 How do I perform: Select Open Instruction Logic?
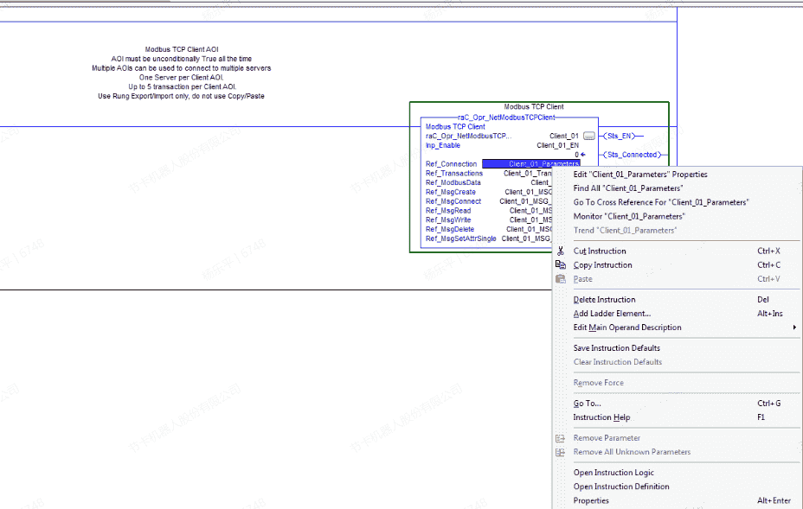point(613,473)
